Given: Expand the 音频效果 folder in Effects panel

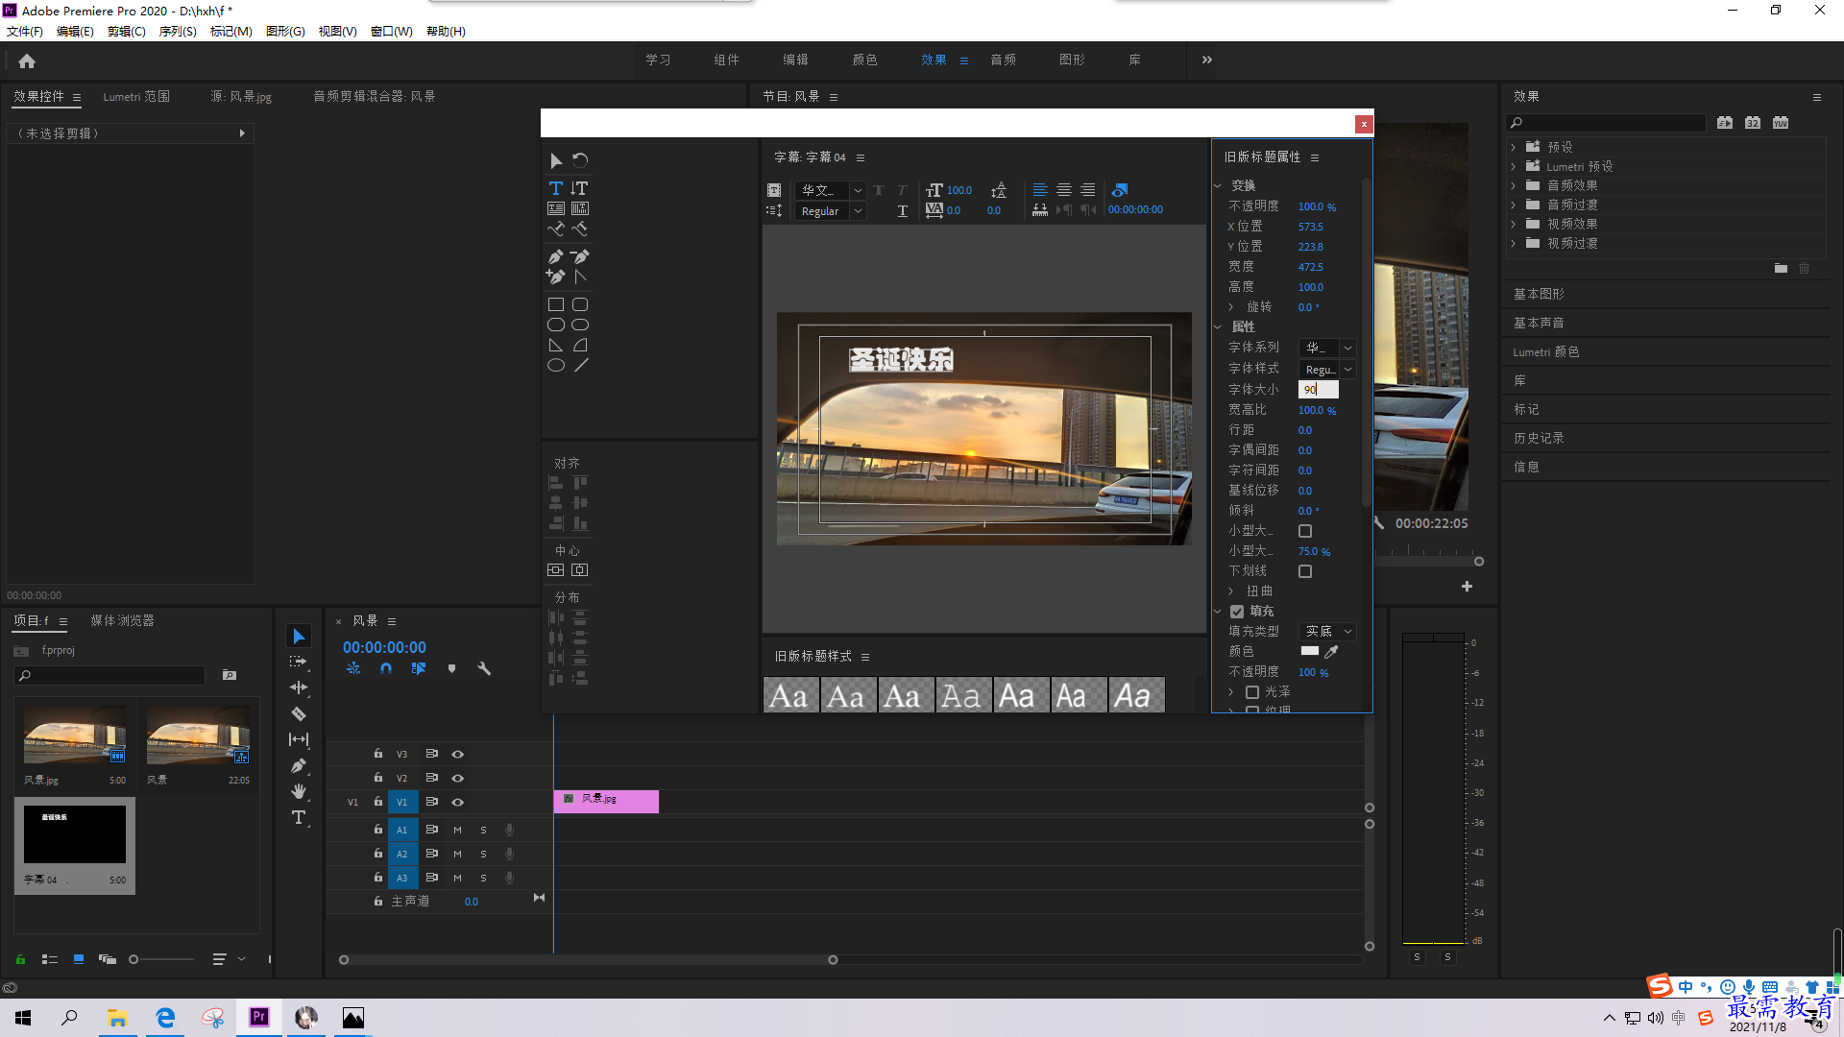Looking at the screenshot, I should [x=1514, y=185].
